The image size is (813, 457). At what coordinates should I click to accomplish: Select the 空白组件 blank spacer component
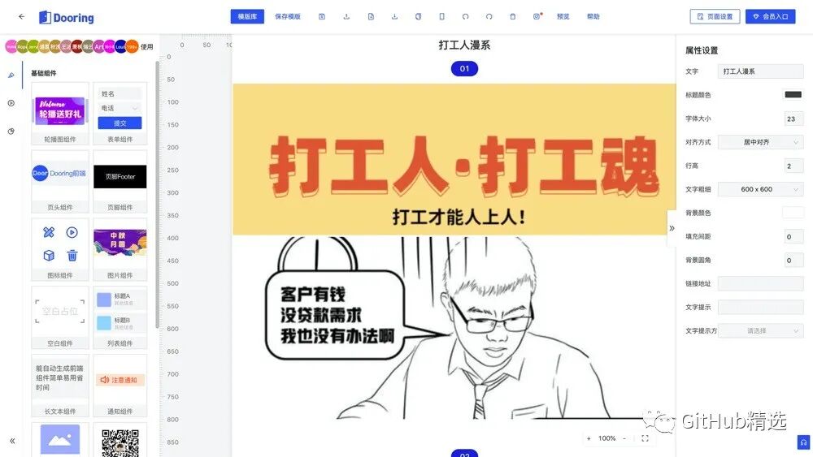coord(60,317)
